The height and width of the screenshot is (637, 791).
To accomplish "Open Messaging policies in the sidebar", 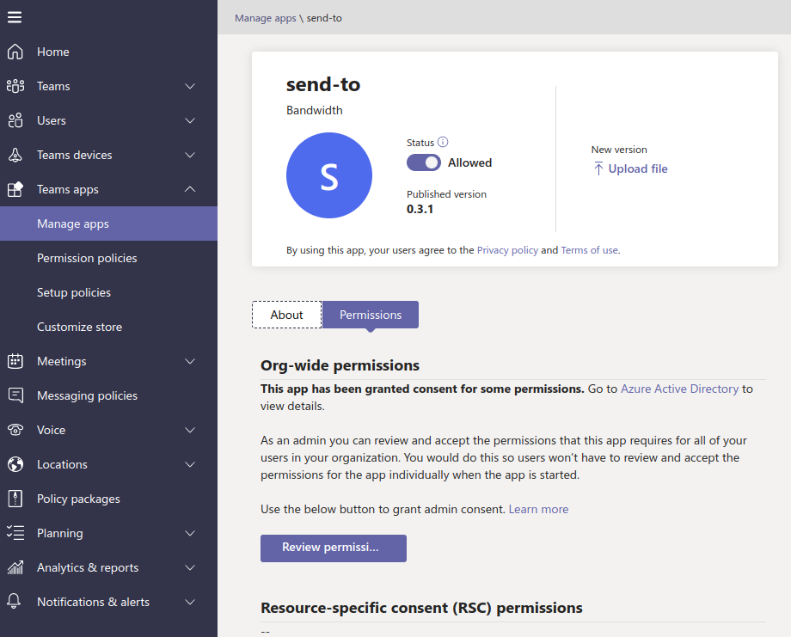I will 108,395.
